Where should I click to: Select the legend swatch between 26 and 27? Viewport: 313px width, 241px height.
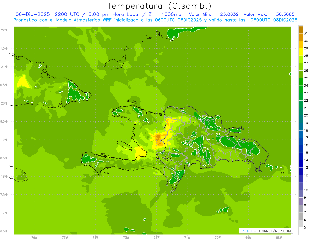click(301, 67)
